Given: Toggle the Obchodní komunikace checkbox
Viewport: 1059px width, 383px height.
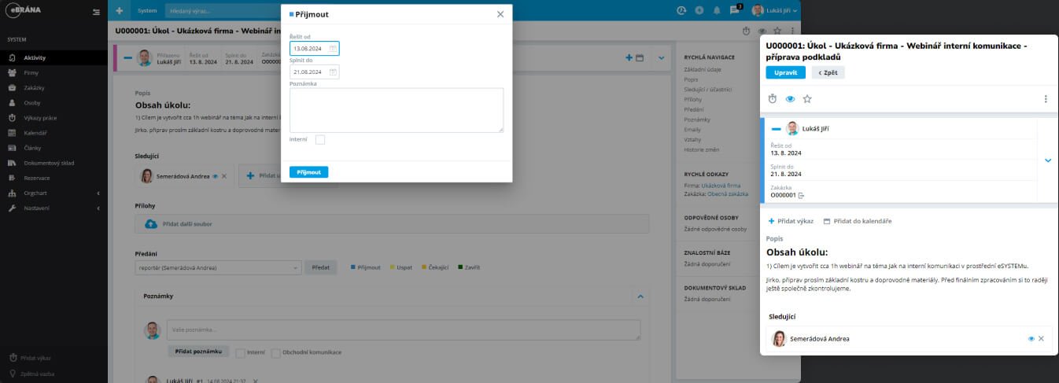Looking at the screenshot, I should click(276, 352).
